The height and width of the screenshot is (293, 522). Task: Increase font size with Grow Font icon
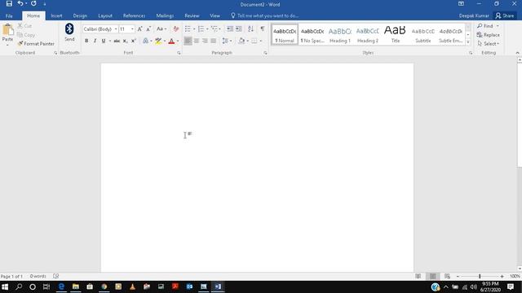(x=139, y=29)
